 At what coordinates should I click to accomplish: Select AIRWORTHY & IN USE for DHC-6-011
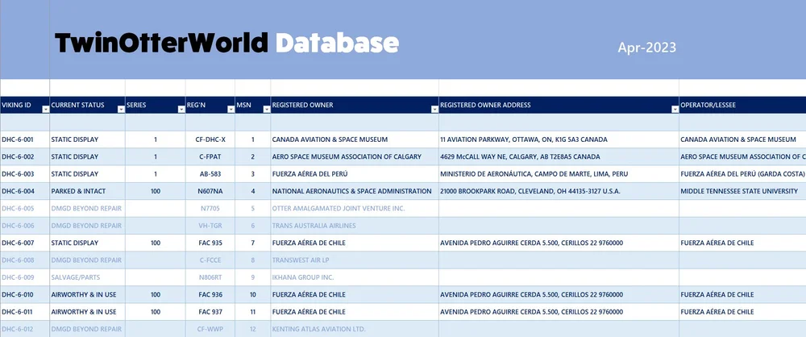click(x=87, y=312)
